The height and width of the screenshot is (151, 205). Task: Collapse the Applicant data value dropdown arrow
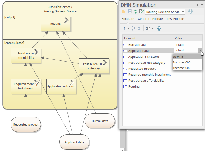200,50
